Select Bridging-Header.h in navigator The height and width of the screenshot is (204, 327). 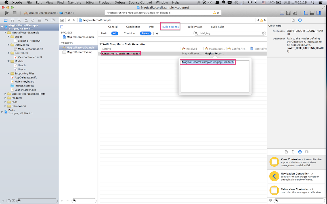tap(29, 41)
